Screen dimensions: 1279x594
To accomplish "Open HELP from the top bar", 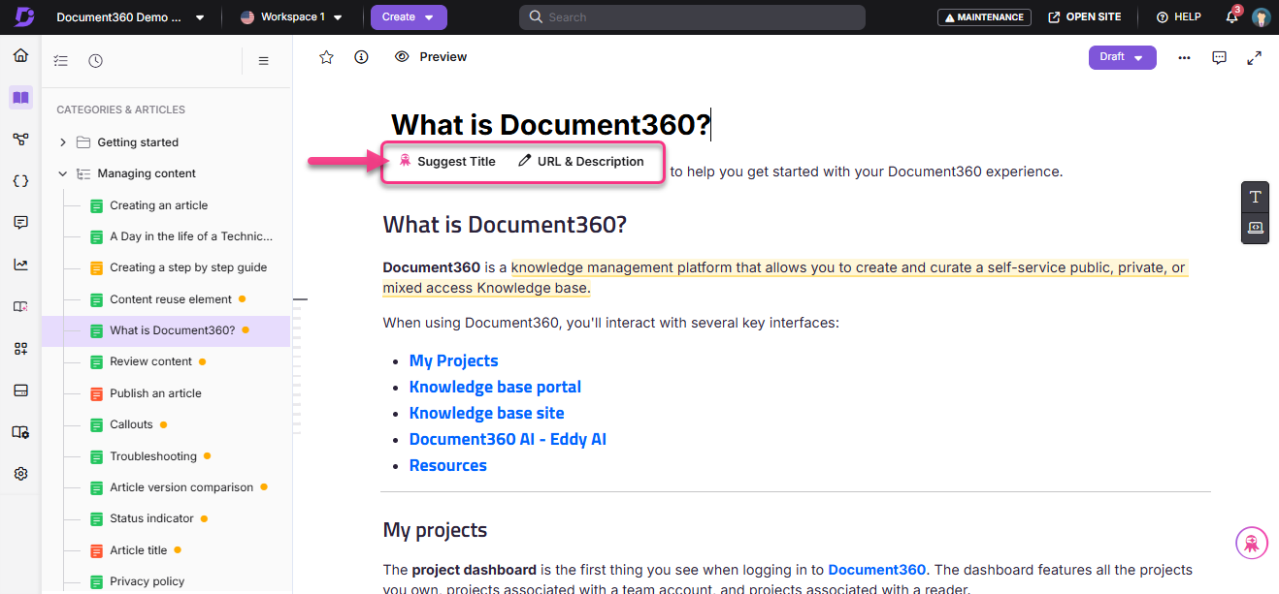I will pos(1177,16).
